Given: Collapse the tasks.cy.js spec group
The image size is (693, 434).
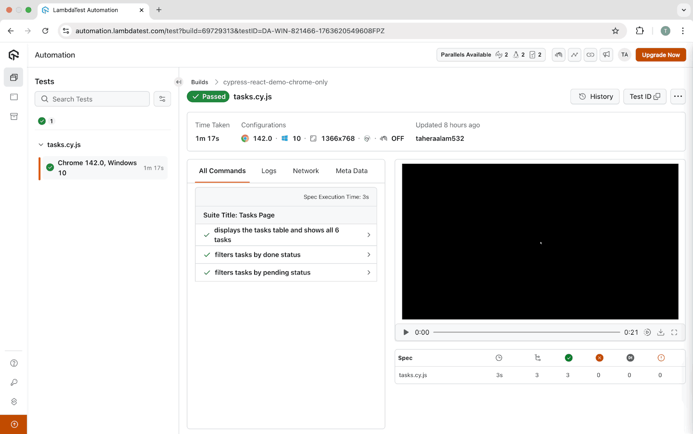Looking at the screenshot, I should pyautogui.click(x=41, y=144).
